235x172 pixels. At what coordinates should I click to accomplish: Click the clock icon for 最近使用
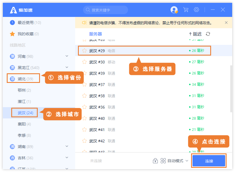[x=12, y=23]
